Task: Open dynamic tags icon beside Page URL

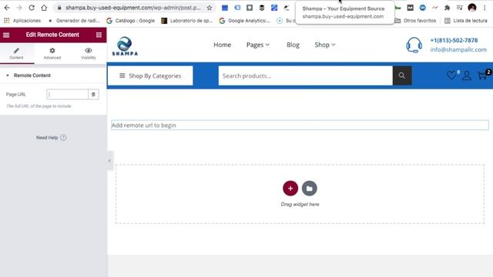Action: 93,94
